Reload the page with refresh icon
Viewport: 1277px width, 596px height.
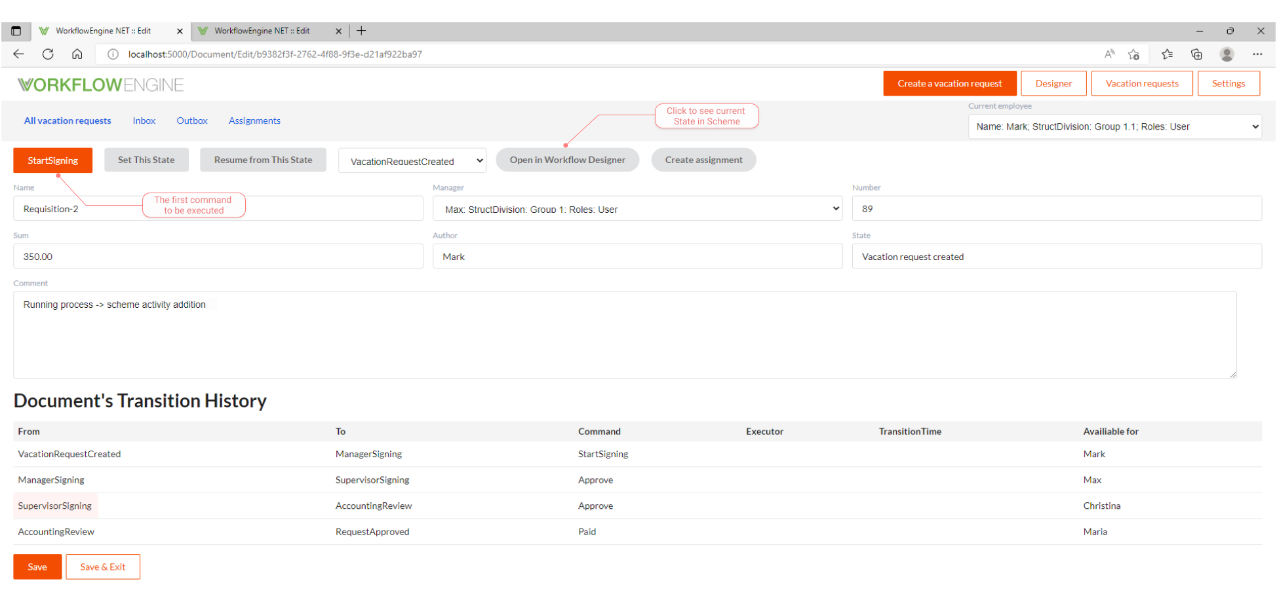tap(48, 54)
